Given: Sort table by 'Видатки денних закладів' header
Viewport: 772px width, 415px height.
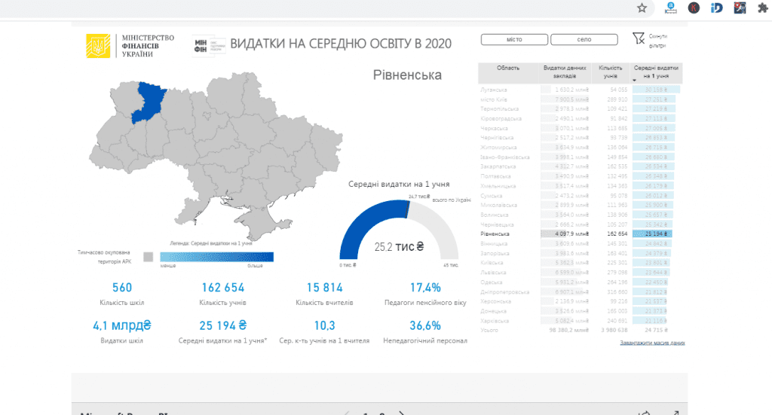Looking at the screenshot, I should click(x=565, y=72).
